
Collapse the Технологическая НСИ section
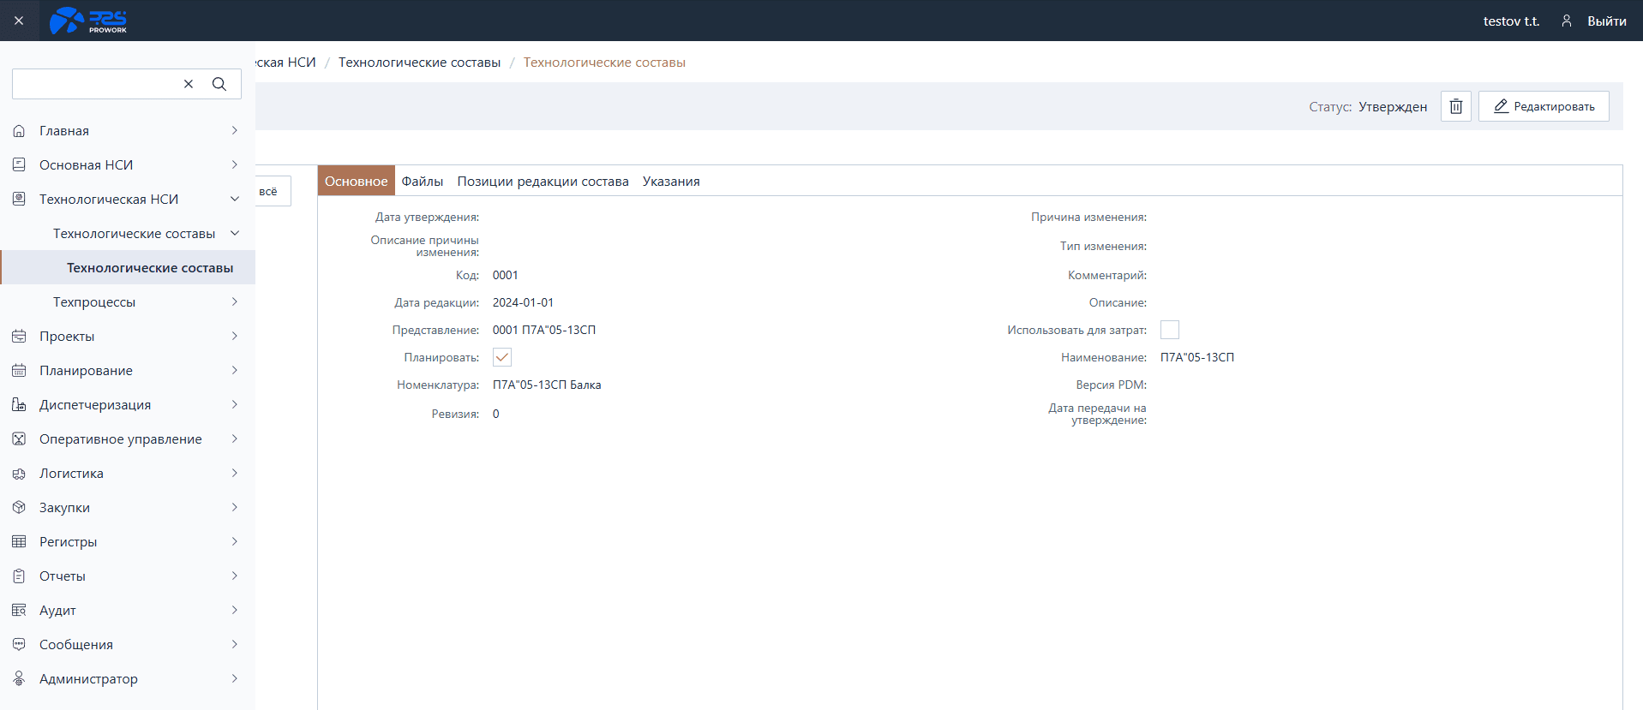coord(235,200)
